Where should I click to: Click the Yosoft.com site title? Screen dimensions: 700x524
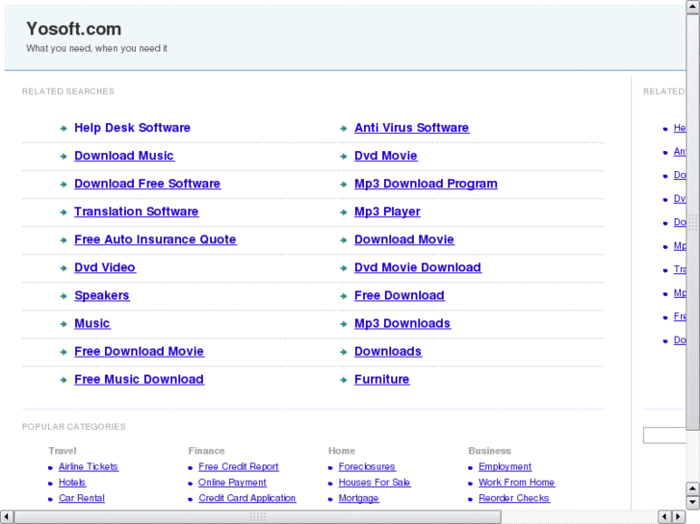(x=74, y=29)
